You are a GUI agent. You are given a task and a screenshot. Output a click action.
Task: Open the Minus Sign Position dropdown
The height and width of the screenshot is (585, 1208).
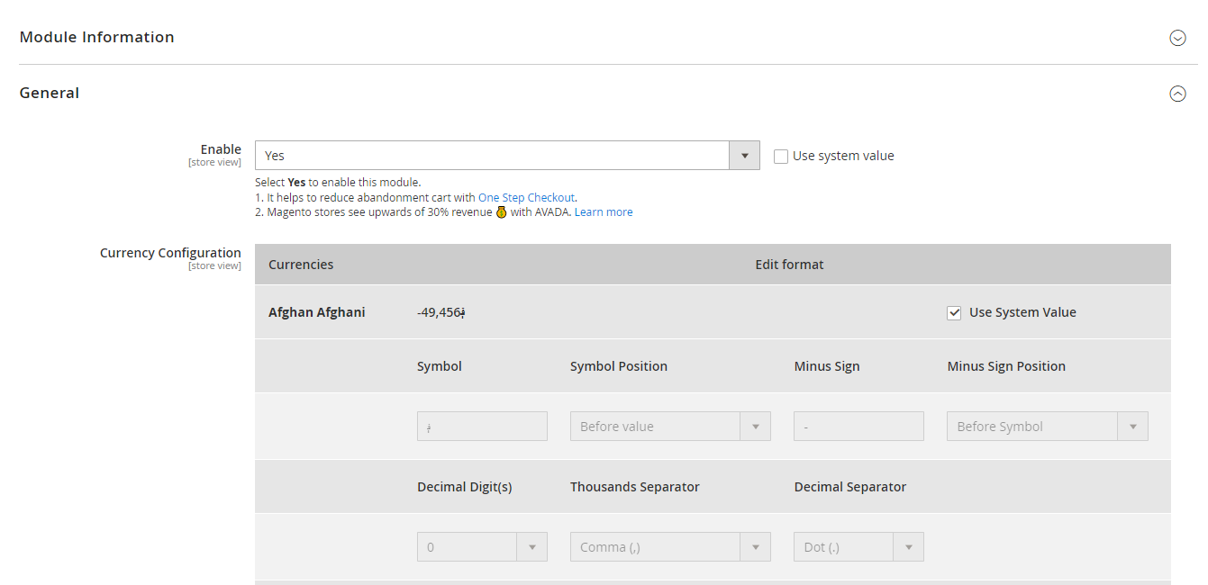[1047, 427]
